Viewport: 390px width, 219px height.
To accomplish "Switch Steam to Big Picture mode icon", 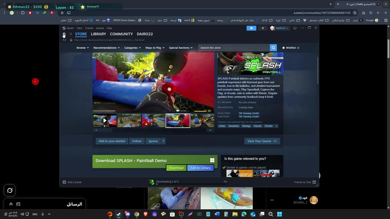I will pos(295,28).
